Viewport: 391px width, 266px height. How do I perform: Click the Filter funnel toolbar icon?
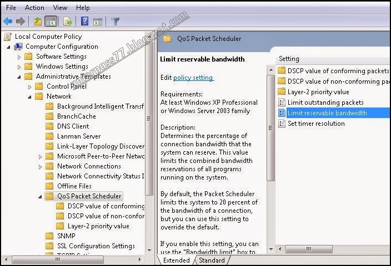115,22
